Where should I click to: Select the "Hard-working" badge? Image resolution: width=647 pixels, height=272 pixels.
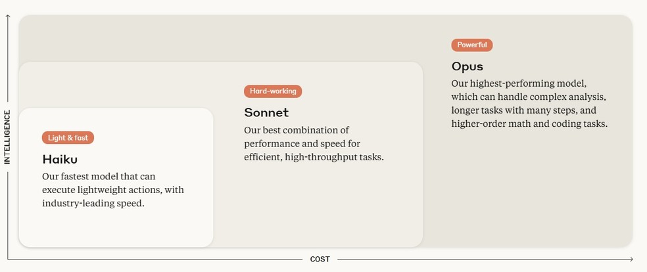[273, 91]
